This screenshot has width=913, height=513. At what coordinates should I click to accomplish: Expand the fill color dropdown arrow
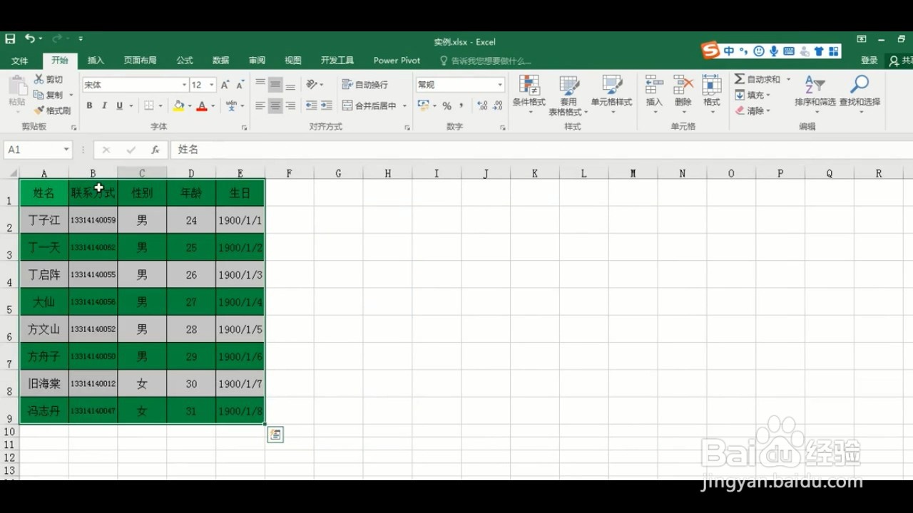pos(190,105)
